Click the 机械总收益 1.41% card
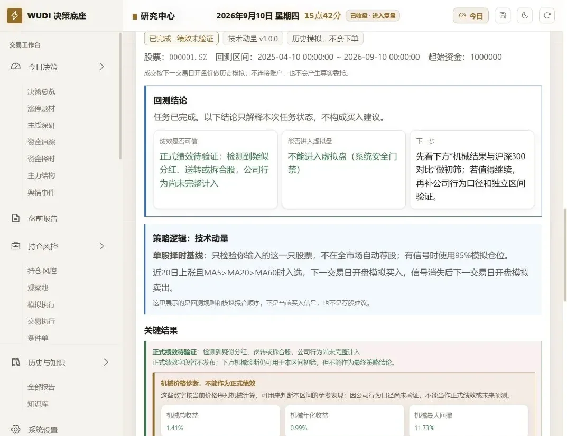 coord(220,421)
